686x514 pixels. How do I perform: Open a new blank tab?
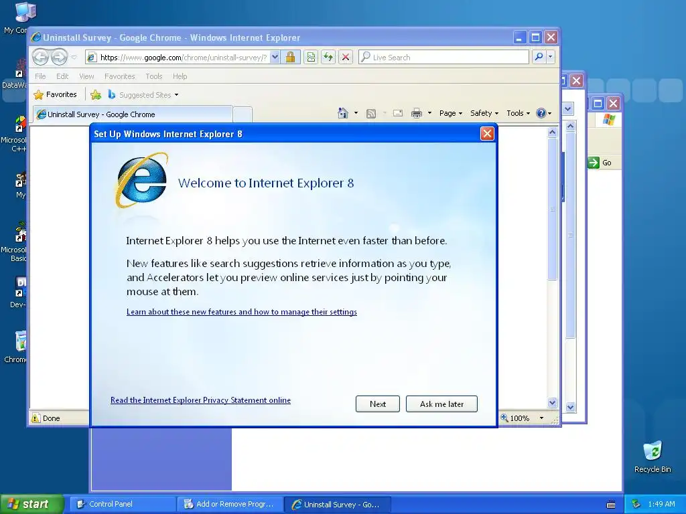[x=243, y=114]
